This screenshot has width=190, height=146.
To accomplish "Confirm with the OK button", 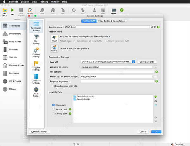I will coord(156,132).
